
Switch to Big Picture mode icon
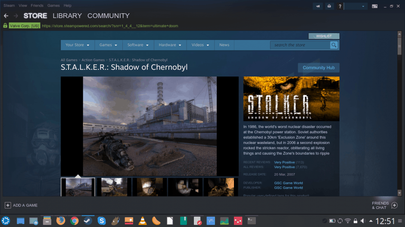point(374,6)
